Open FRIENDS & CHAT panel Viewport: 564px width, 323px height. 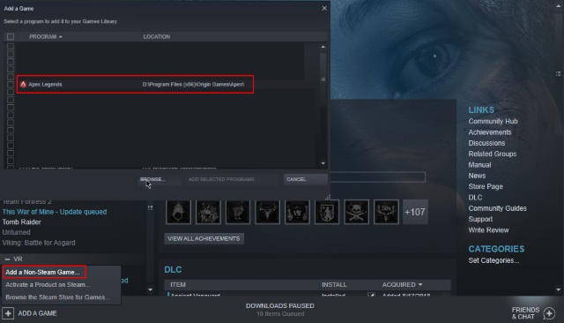(525, 313)
